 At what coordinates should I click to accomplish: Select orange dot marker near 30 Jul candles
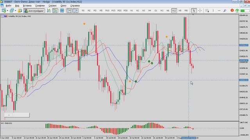pos(167,37)
